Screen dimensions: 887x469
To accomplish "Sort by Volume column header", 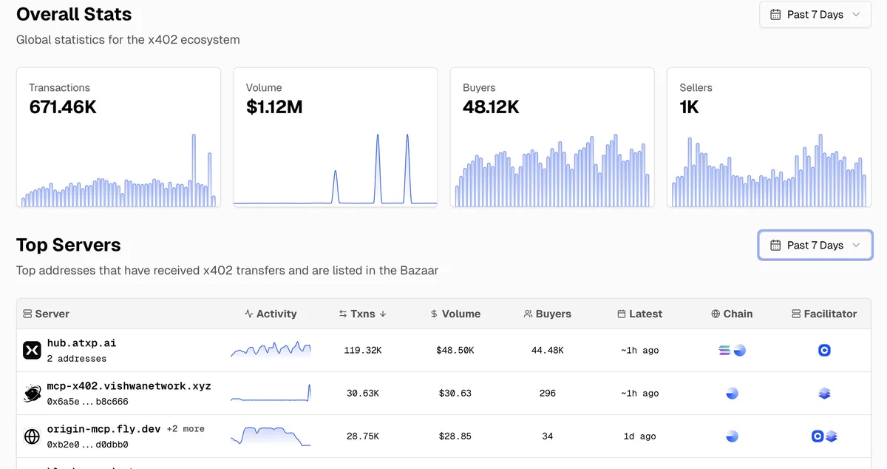I will pos(455,314).
